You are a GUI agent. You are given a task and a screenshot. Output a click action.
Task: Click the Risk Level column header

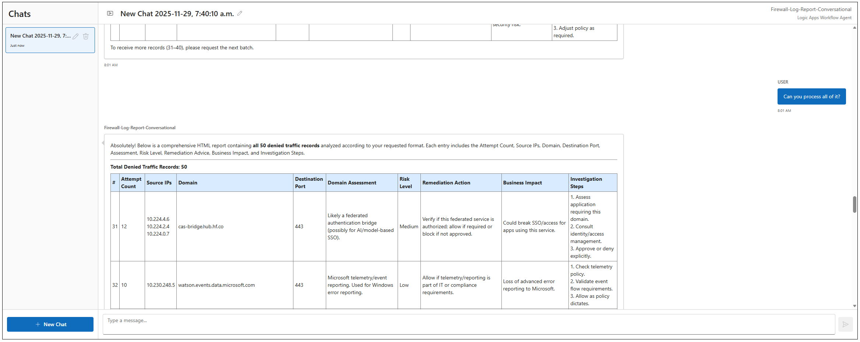click(405, 183)
